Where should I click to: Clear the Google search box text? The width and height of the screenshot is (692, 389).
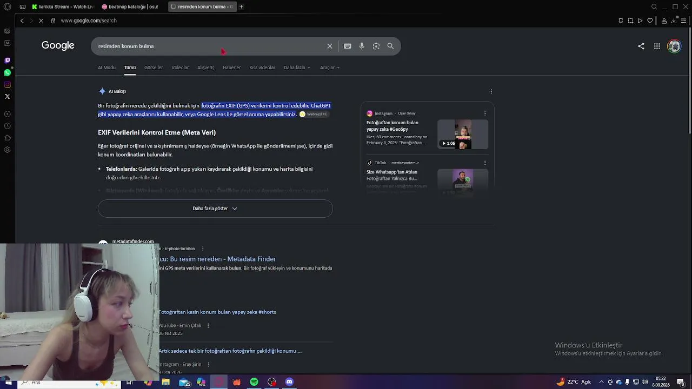click(330, 46)
